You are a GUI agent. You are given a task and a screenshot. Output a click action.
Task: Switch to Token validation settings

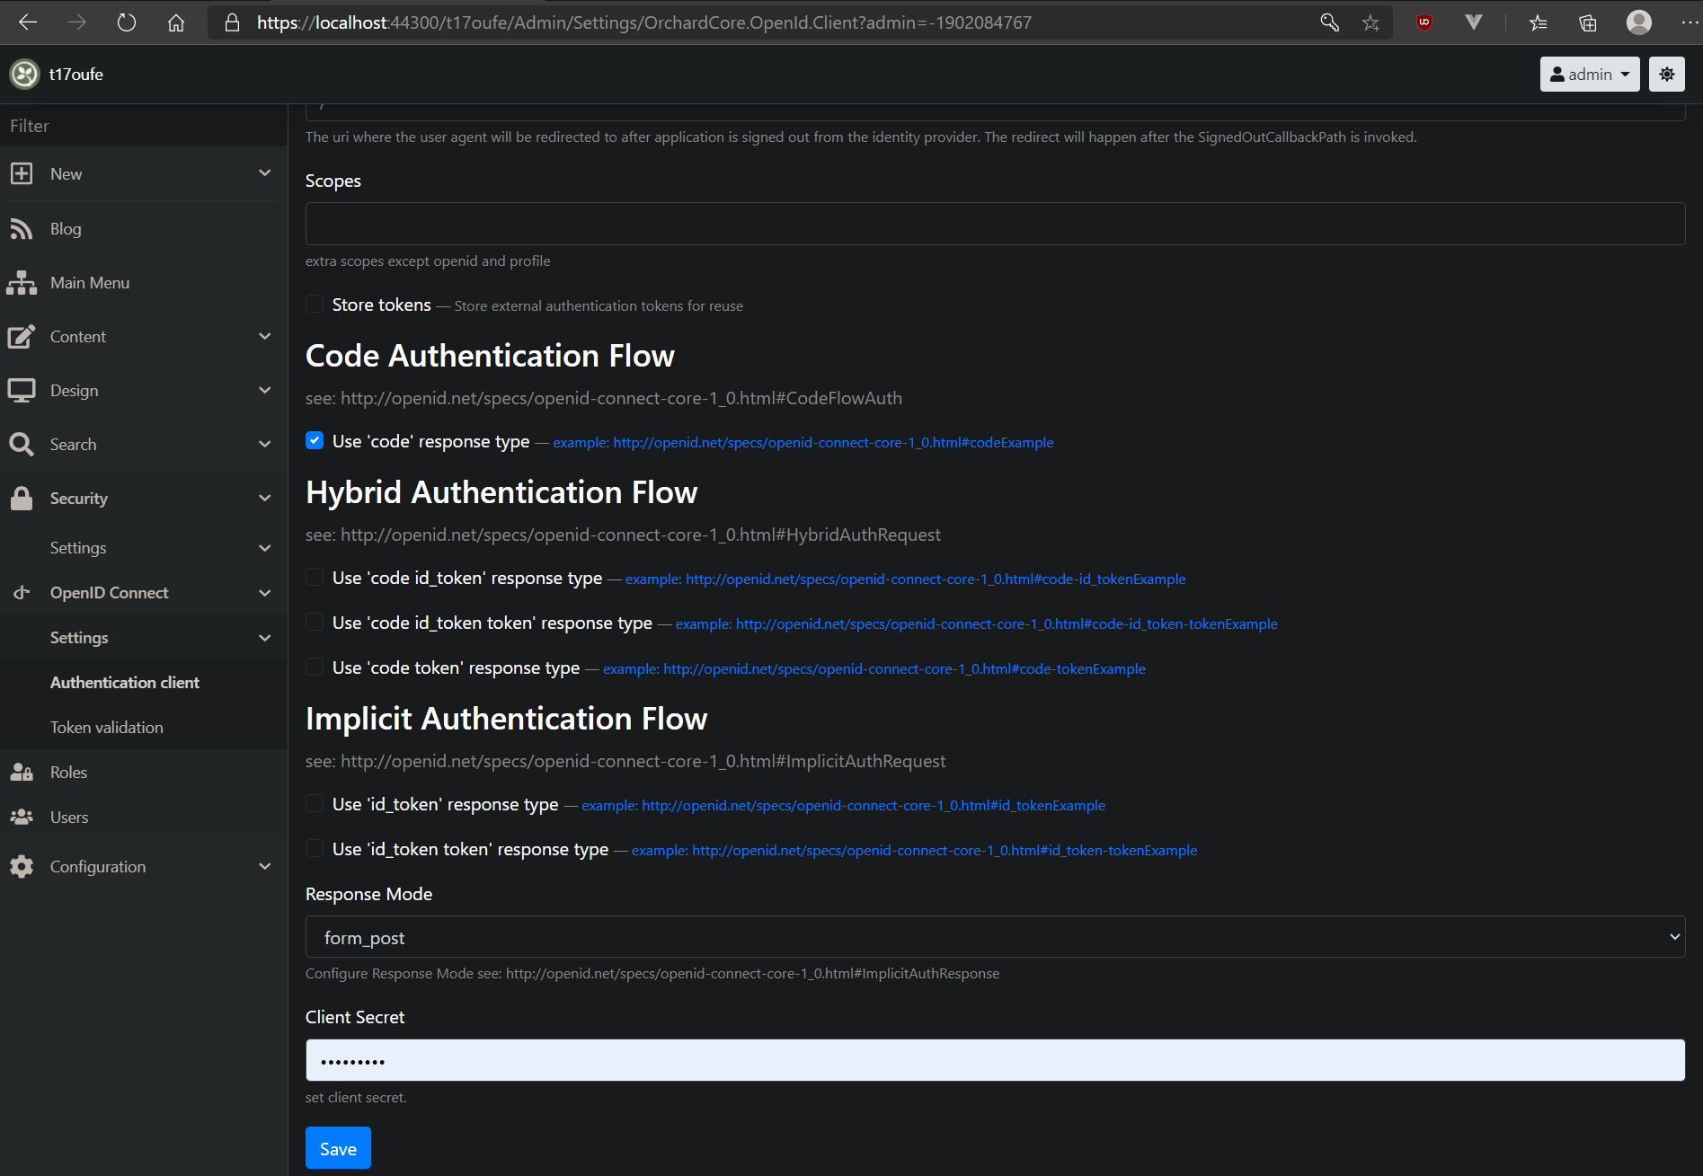[106, 727]
